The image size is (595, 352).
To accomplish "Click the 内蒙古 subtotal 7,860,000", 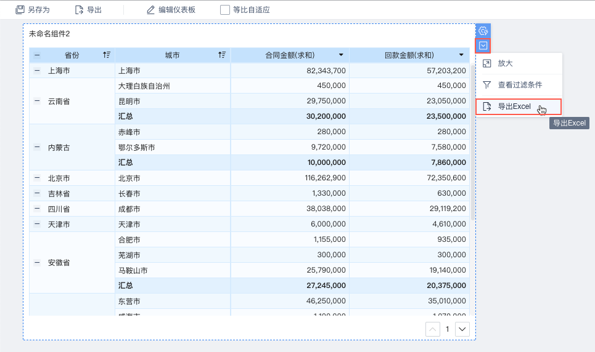I will pyautogui.click(x=448, y=162).
